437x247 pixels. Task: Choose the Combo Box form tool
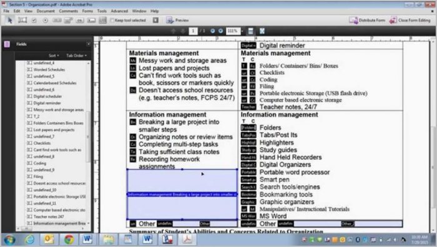coord(68,21)
